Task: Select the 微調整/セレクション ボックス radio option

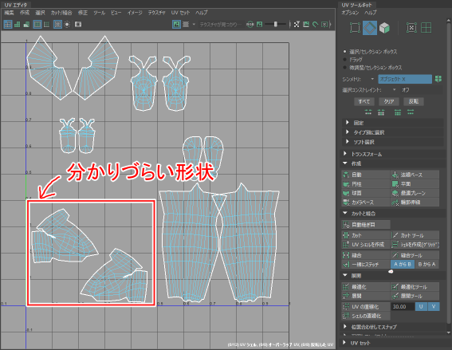Action: point(344,68)
